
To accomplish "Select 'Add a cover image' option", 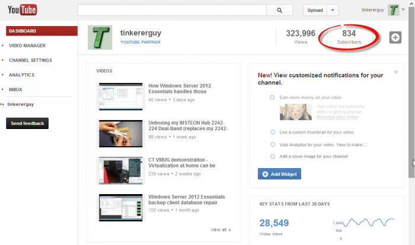I will coord(272,156).
